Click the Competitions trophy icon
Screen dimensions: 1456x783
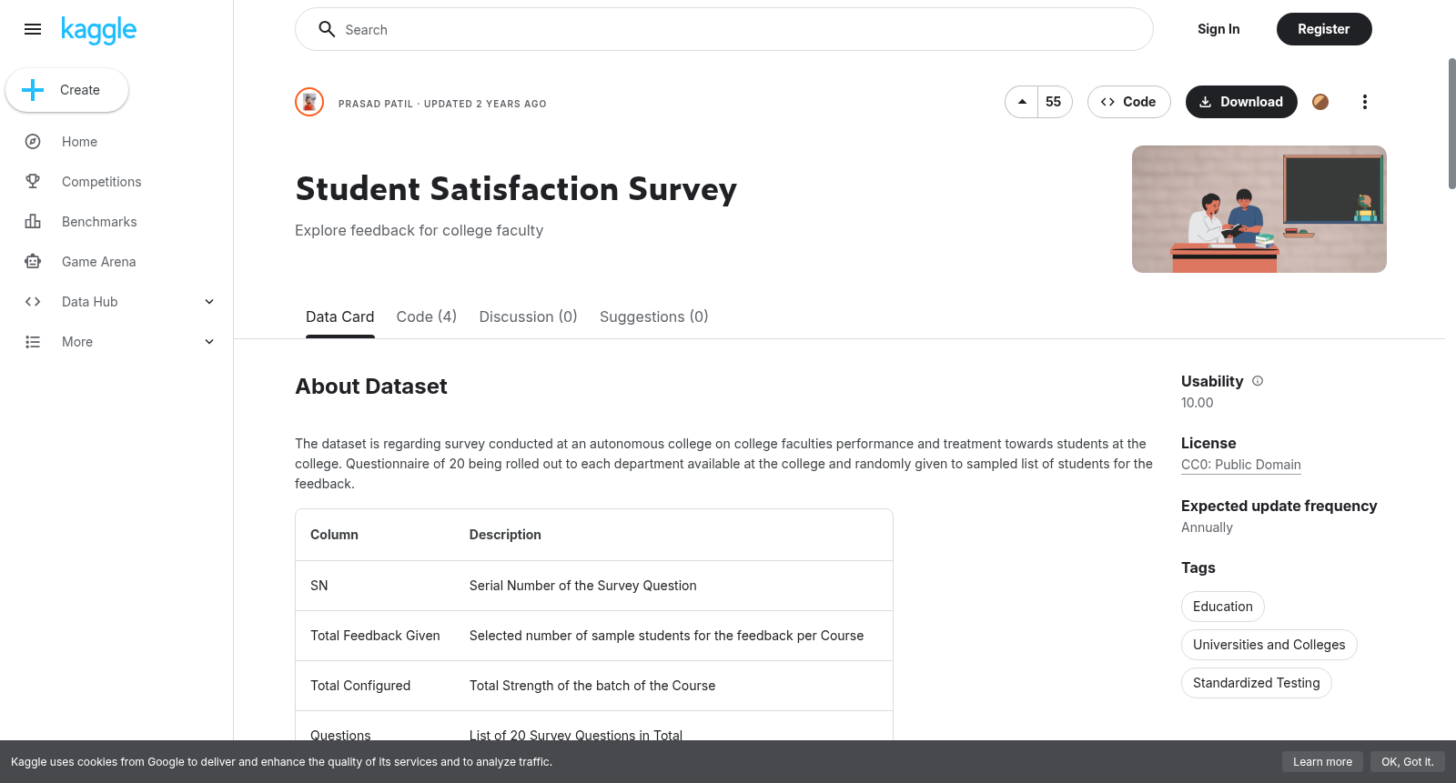pyautogui.click(x=33, y=182)
